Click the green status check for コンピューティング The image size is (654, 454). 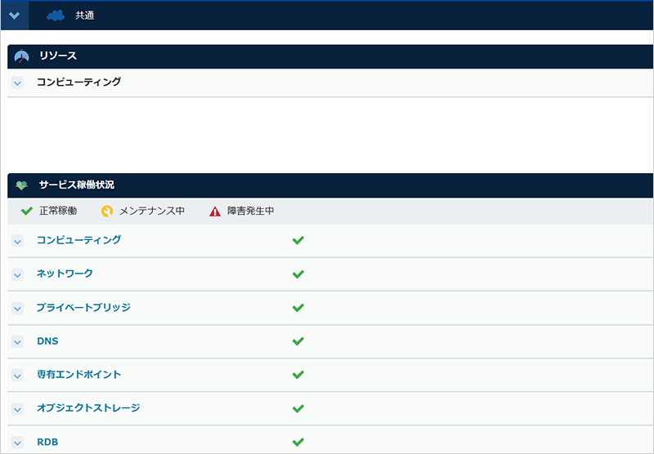[298, 240]
